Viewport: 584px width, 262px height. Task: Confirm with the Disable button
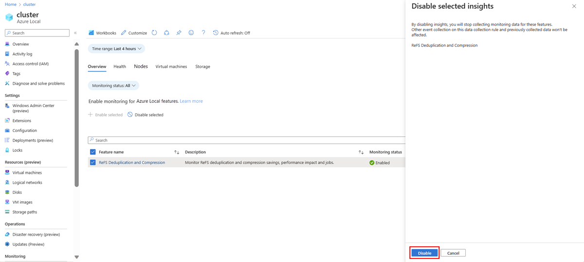pos(424,253)
